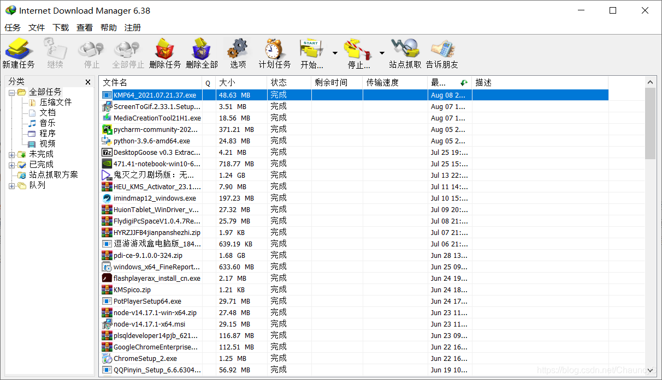662x380 pixels.
Task: Open the 站点抓取 site grabber icon
Action: coord(405,49)
